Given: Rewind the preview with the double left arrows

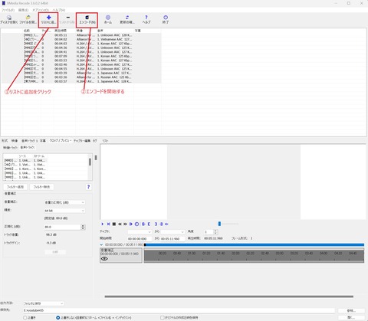Looking at the screenshot, I should coord(120,224).
